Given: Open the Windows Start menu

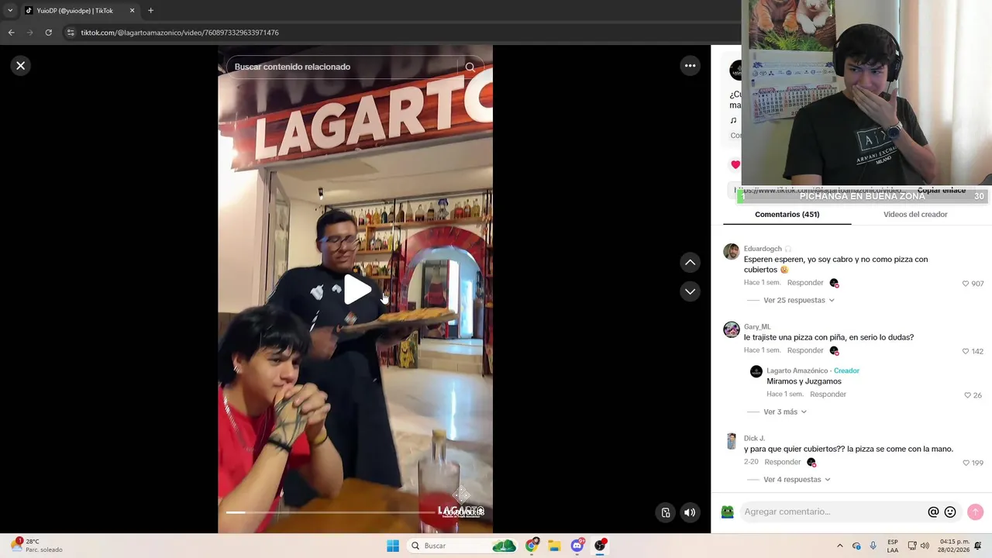Looking at the screenshot, I should pos(393,546).
